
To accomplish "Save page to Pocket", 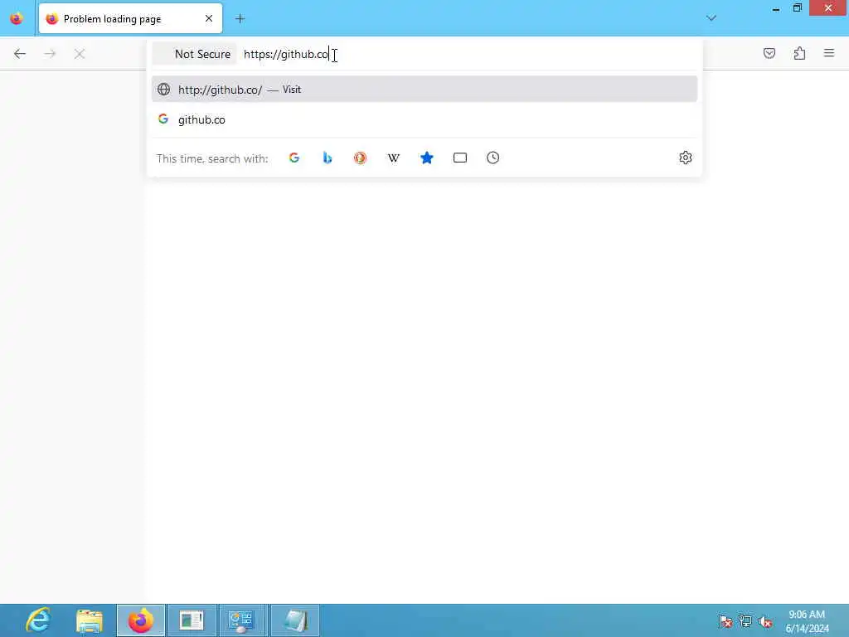I will [x=769, y=53].
